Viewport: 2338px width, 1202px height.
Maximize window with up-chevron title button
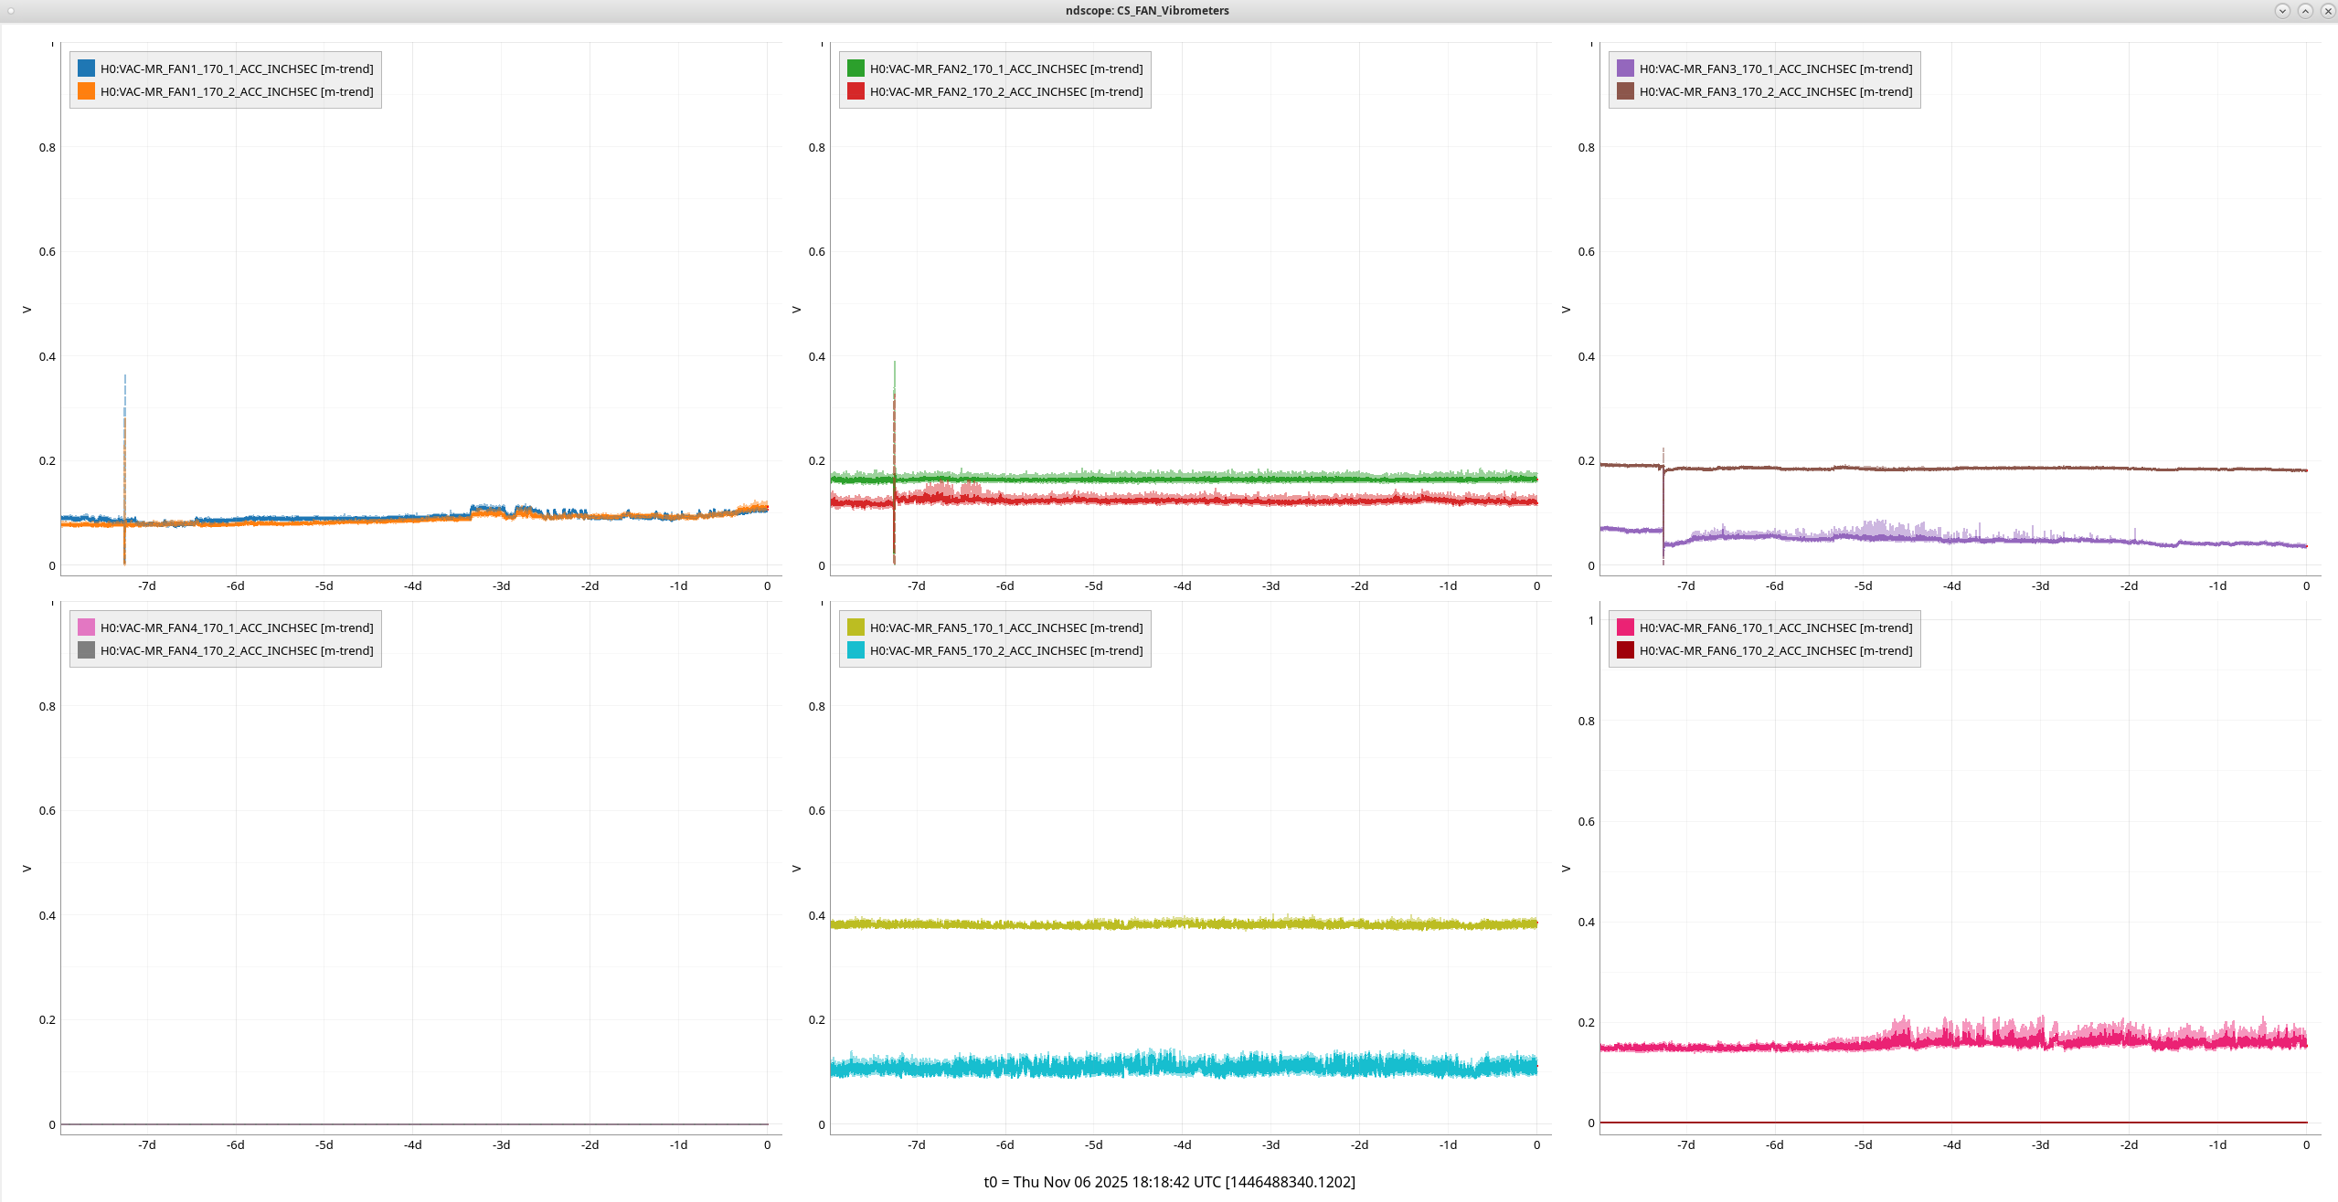click(x=2305, y=11)
